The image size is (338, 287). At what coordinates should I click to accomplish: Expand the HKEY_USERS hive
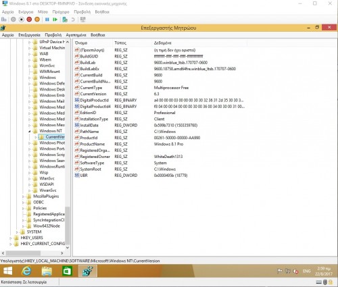point(10,238)
